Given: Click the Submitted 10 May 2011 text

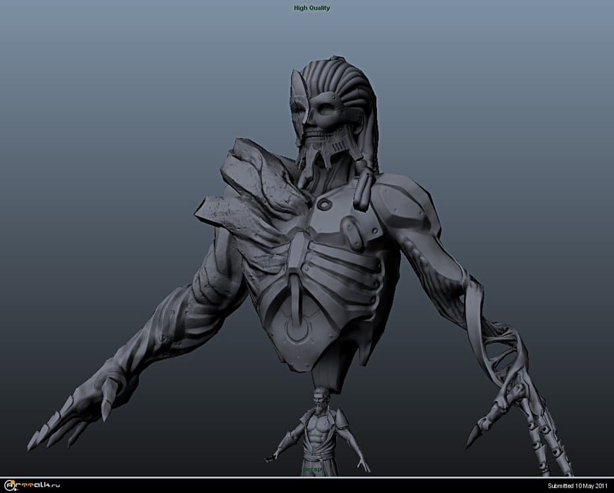Looking at the screenshot, I should coord(578,486).
